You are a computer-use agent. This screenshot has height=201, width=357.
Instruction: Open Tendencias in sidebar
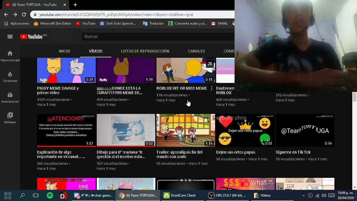10,76
